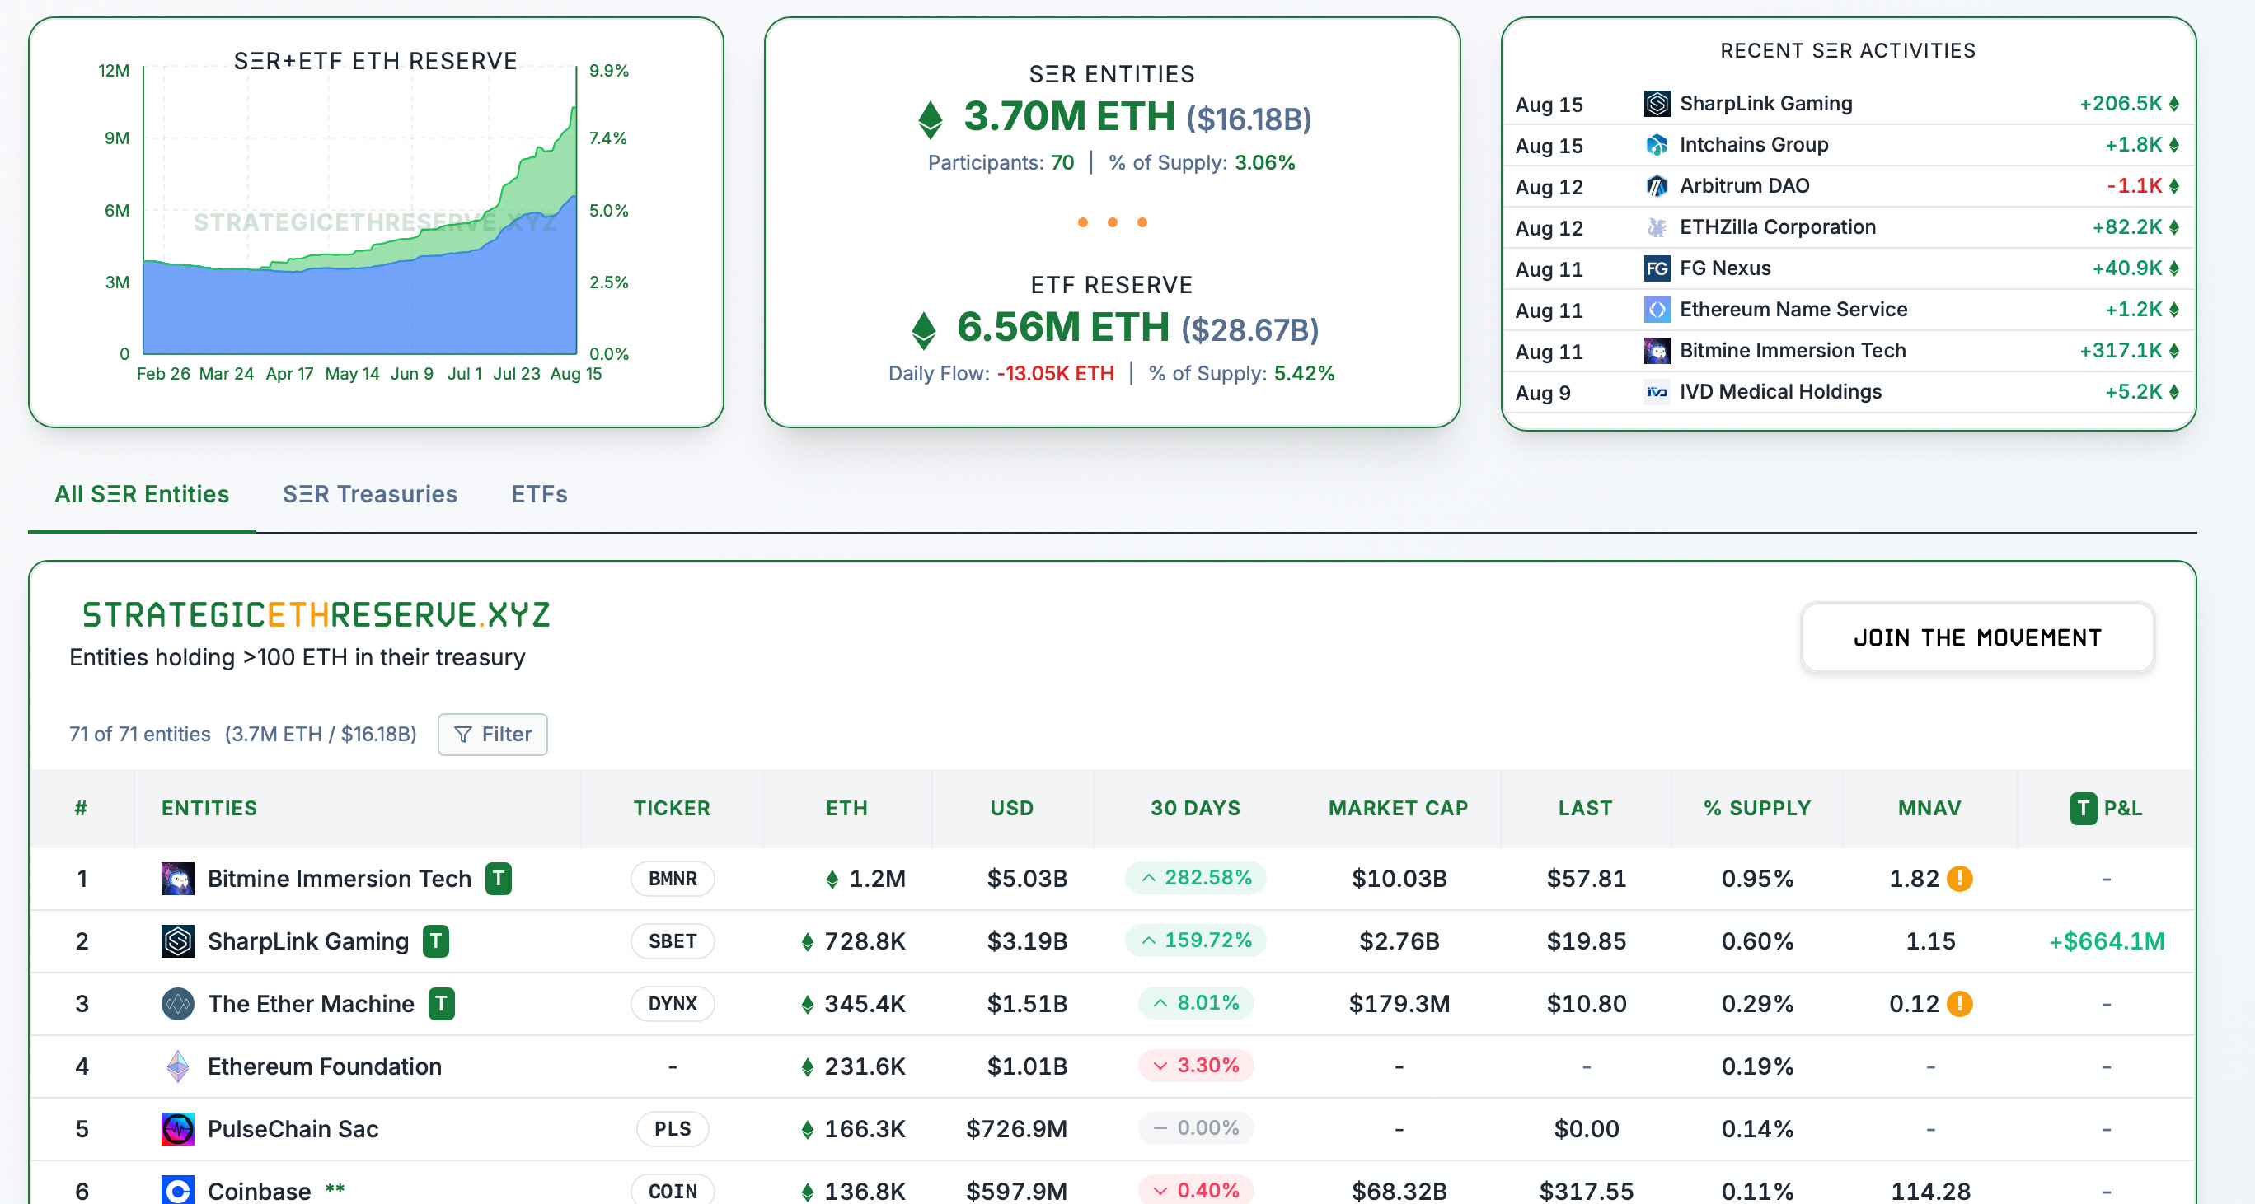Image resolution: width=2255 pixels, height=1204 pixels.
Task: Click the orange warning icon beside MNAV 0.12
Action: [1959, 1003]
